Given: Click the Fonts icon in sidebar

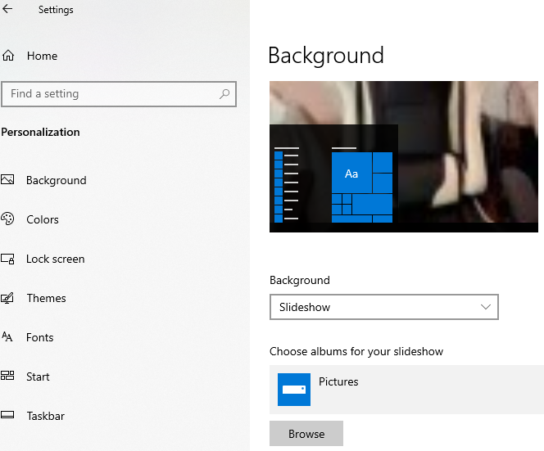Looking at the screenshot, I should point(7,336).
